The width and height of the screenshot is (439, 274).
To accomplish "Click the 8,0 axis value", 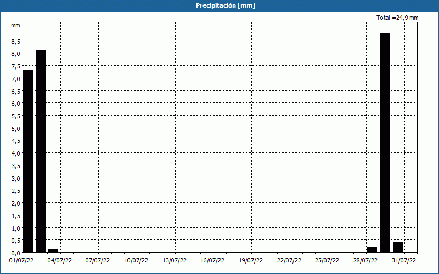I will [16, 54].
